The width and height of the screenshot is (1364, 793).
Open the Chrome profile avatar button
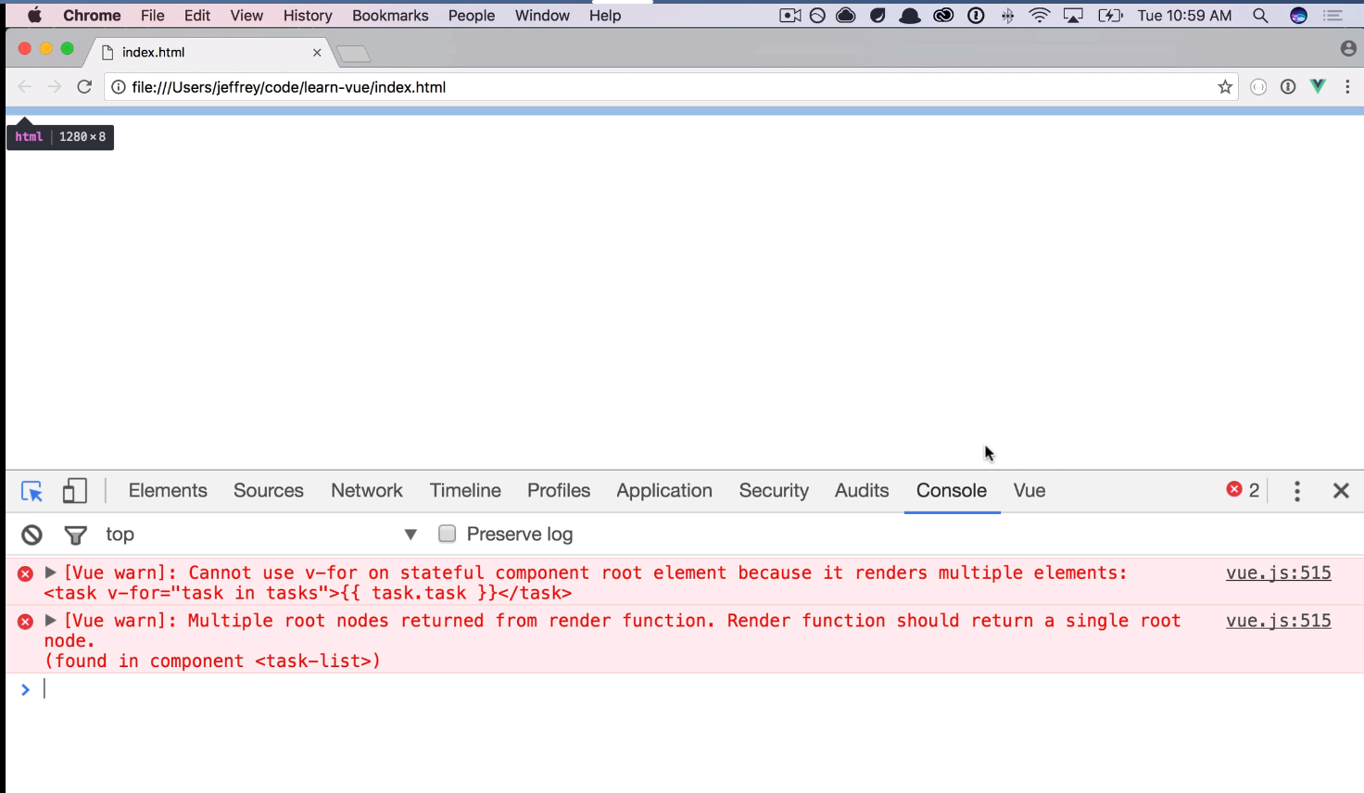pos(1348,48)
